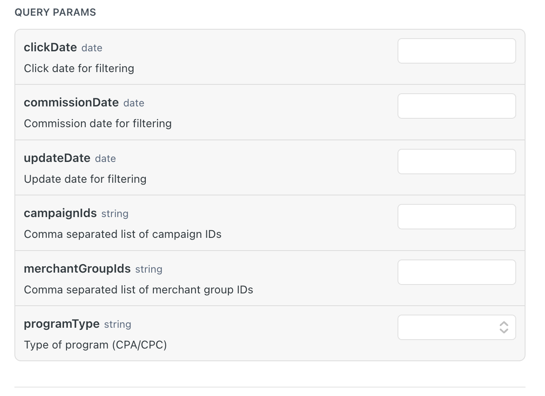545x396 pixels.
Task: Click the merchant group IDs description text
Action: pyautogui.click(x=138, y=290)
